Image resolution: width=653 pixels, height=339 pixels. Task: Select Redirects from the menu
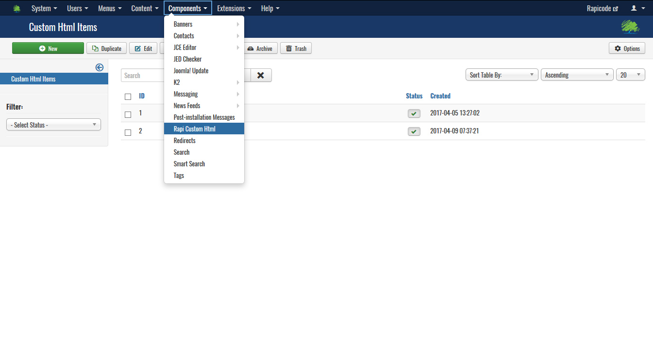coord(204,141)
